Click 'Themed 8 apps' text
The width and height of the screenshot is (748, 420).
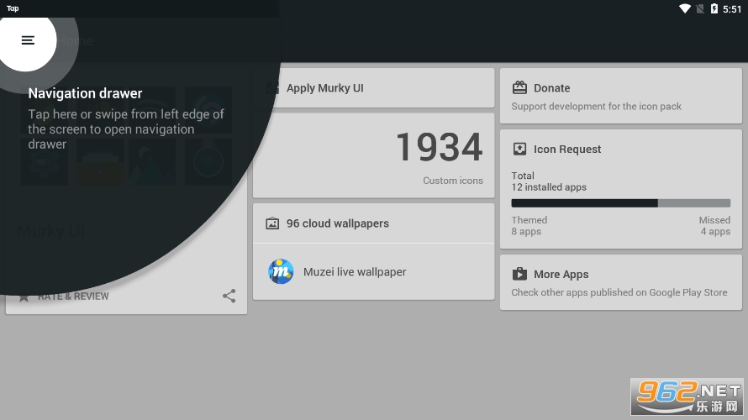coord(529,226)
